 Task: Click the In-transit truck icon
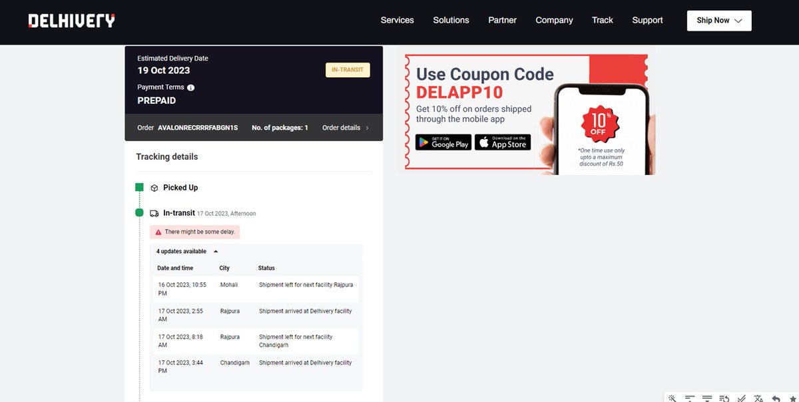click(x=154, y=214)
